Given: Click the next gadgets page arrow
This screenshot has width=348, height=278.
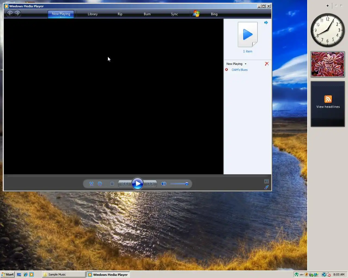Looking at the screenshot, I should [x=342, y=5].
